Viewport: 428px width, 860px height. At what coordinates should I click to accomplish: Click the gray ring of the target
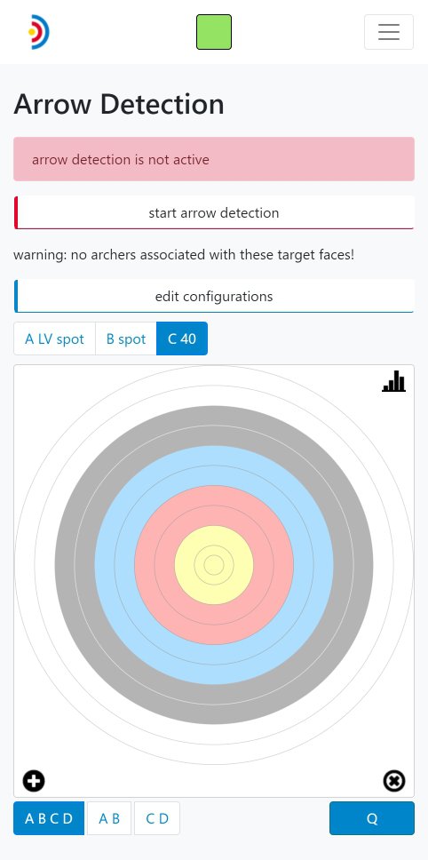214,426
